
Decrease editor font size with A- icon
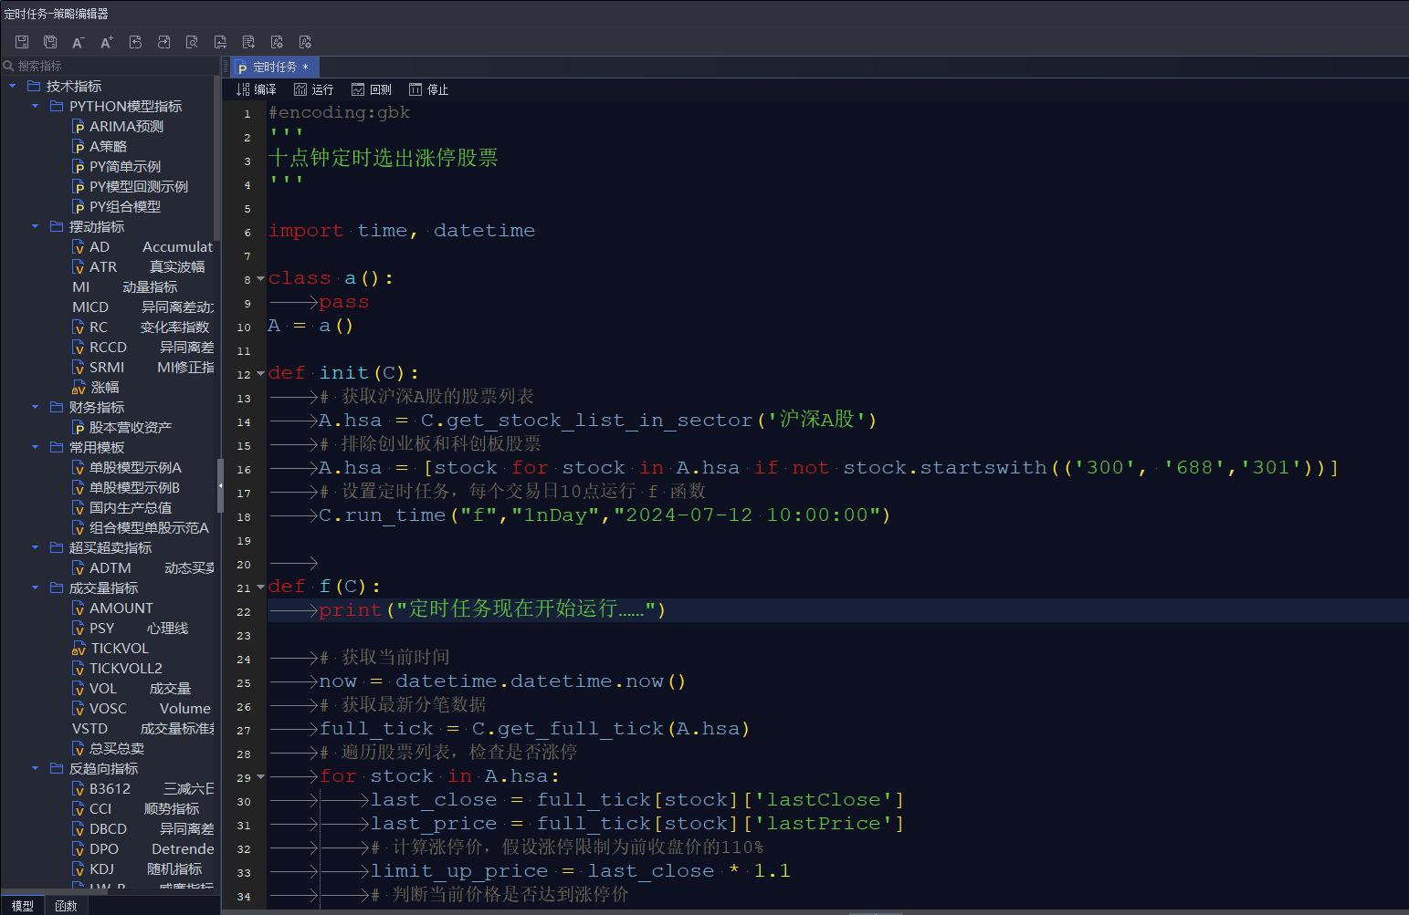point(79,42)
